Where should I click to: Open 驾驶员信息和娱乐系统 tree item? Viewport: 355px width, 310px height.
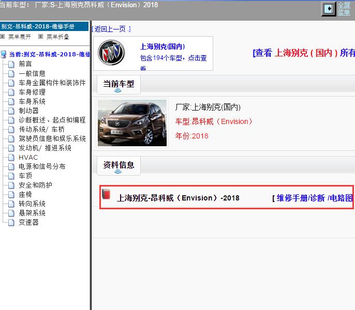pos(52,138)
